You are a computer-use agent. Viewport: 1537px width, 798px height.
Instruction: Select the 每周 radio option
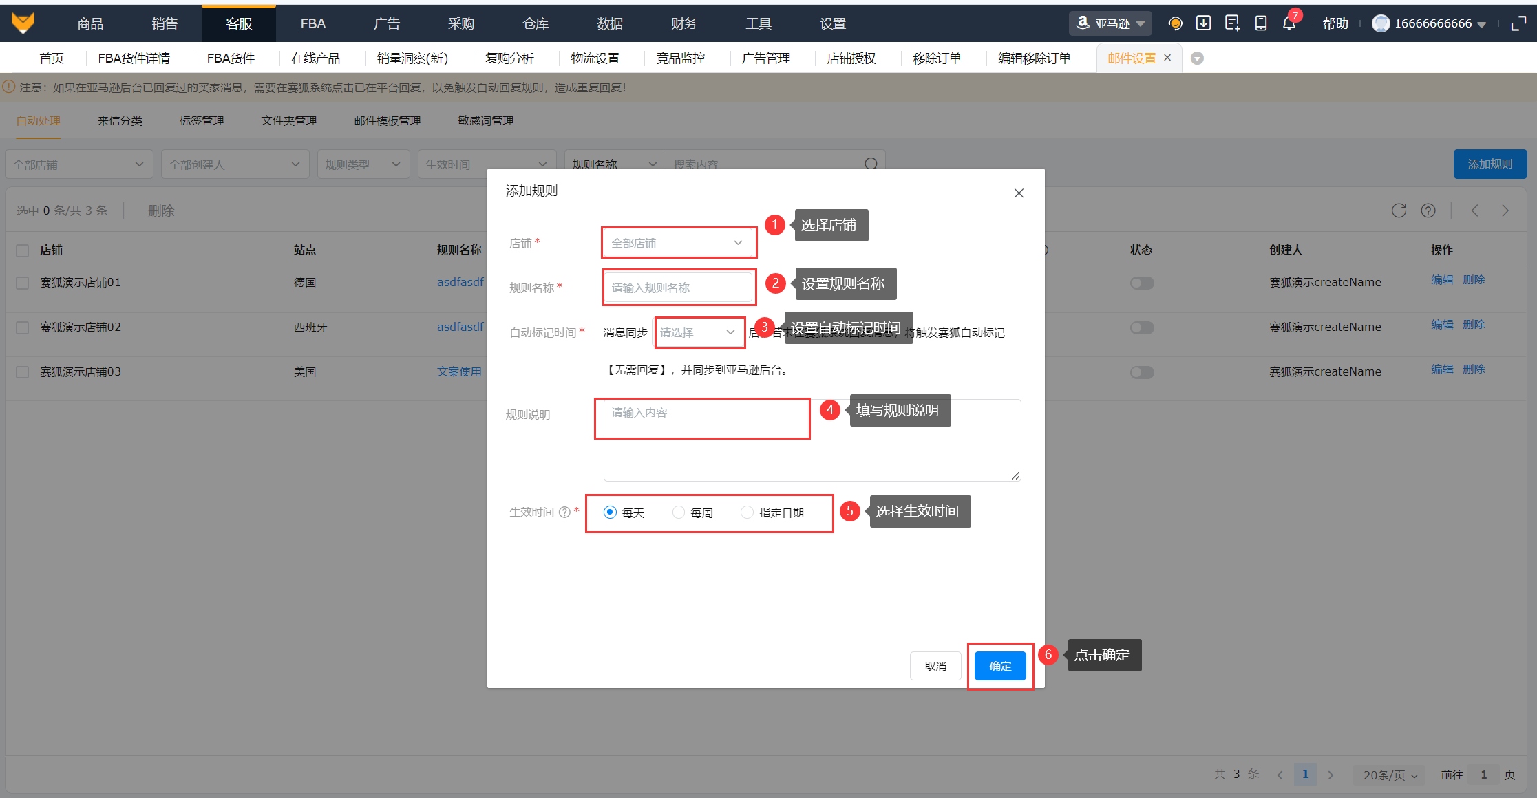tap(679, 513)
